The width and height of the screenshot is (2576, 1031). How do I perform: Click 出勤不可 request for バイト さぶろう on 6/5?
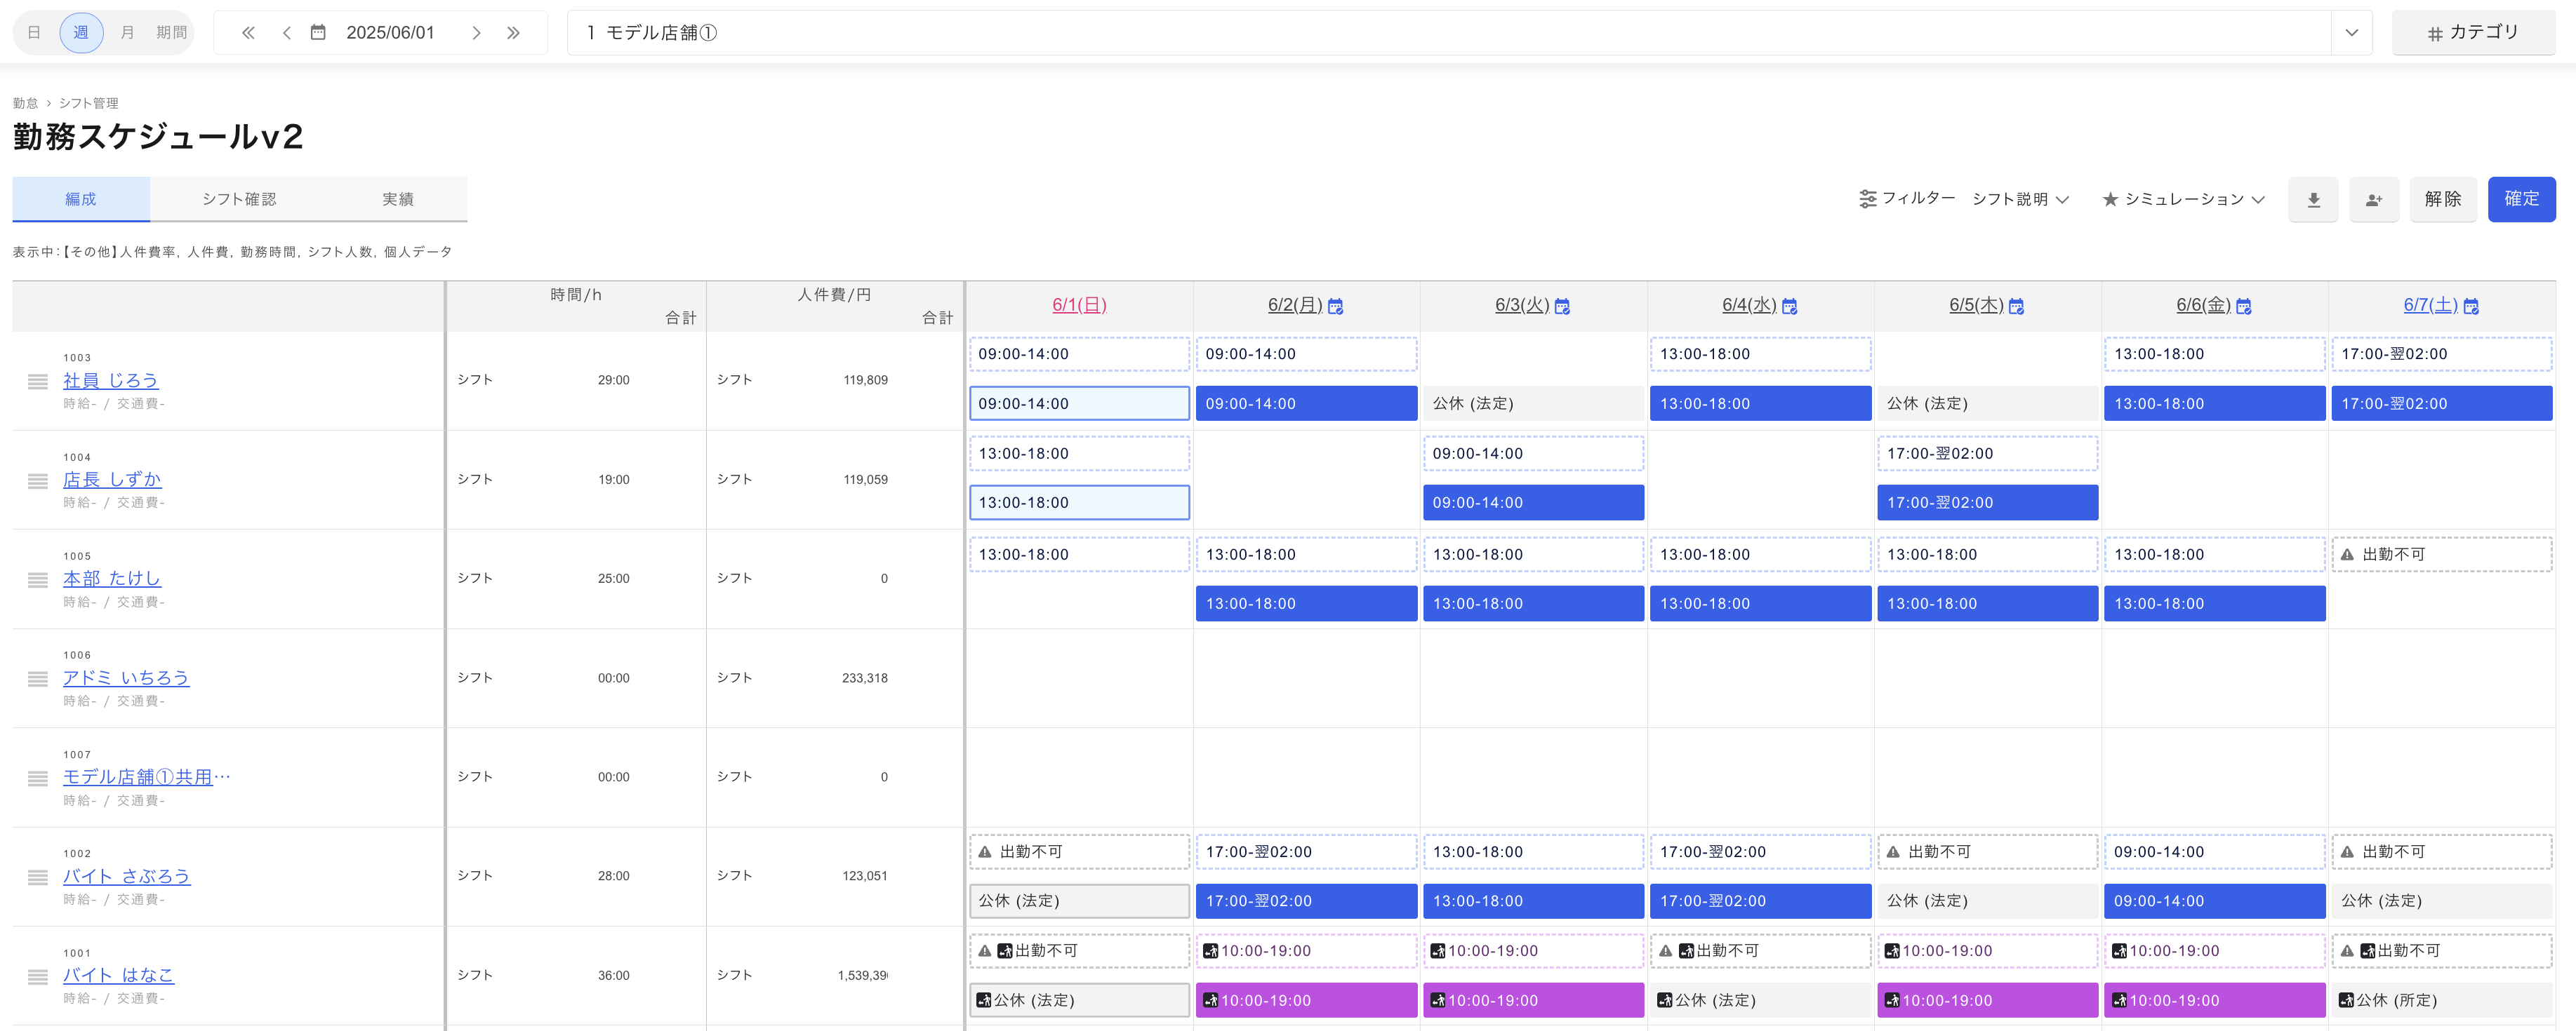pyautogui.click(x=1987, y=852)
